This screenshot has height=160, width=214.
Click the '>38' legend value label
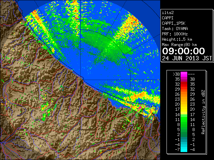176,74
